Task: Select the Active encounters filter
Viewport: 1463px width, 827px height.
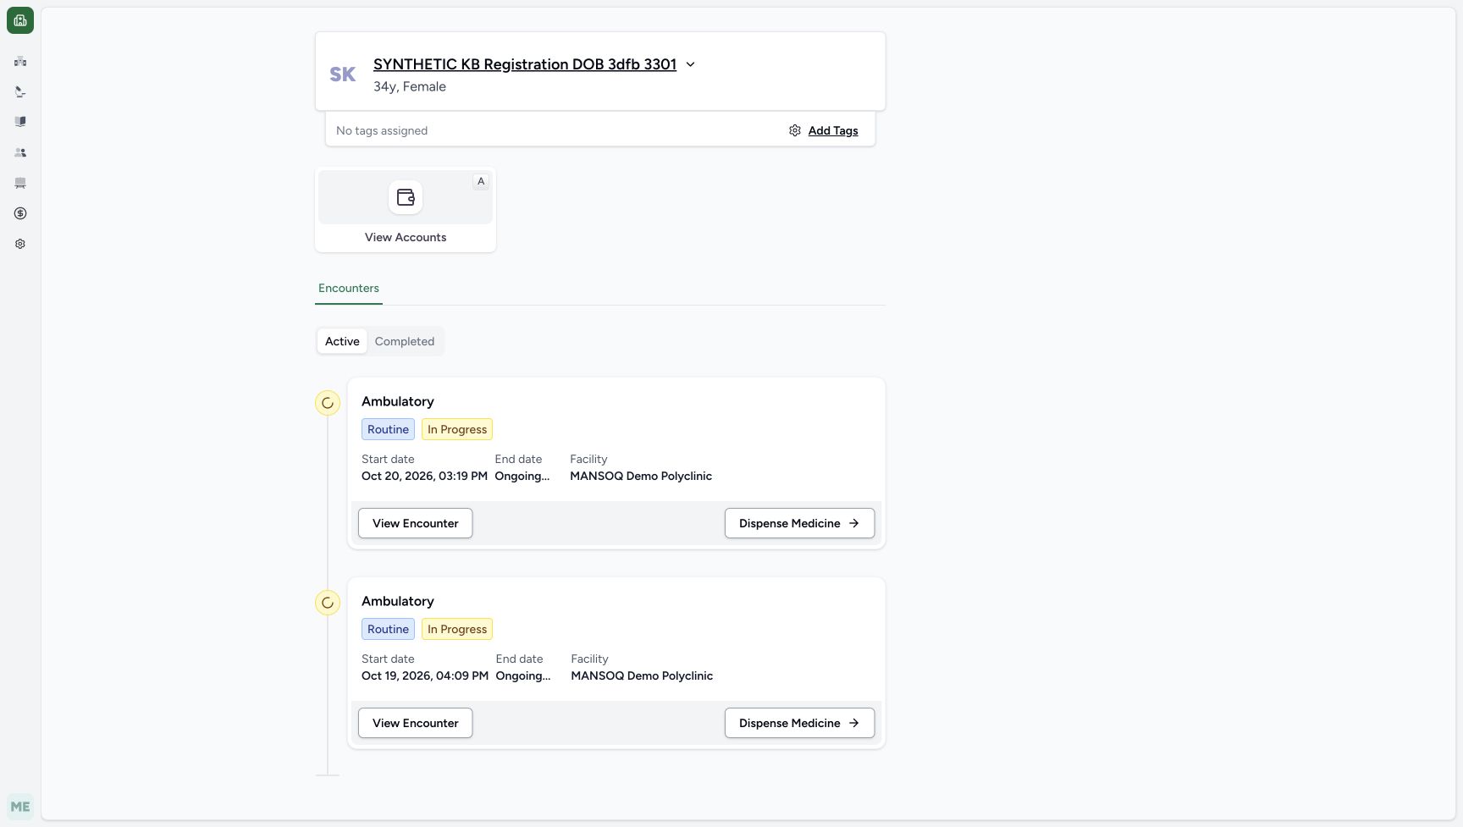Action: [x=342, y=341]
